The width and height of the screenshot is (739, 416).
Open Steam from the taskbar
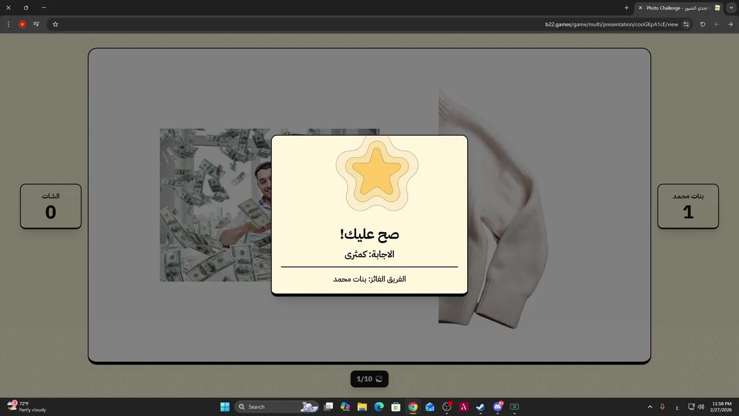480,407
